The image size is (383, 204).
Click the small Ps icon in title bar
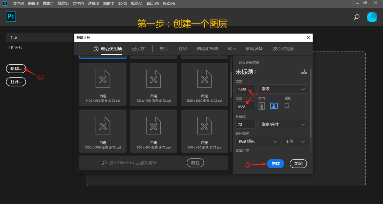point(5,3)
